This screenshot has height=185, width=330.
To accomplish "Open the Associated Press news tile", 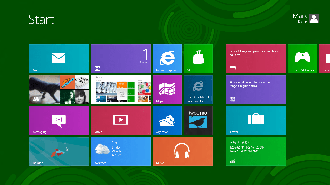I will (x=256, y=89).
